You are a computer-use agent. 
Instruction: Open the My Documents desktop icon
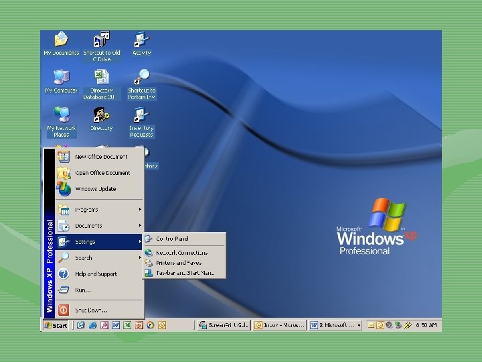(x=61, y=43)
